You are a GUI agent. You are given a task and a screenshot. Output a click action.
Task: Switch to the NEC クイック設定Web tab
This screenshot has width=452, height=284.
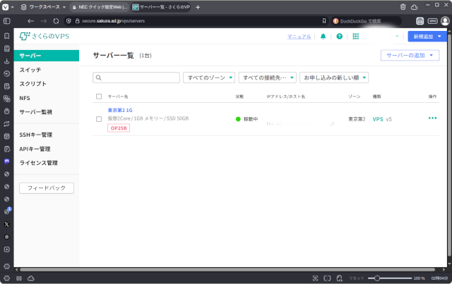[100, 7]
